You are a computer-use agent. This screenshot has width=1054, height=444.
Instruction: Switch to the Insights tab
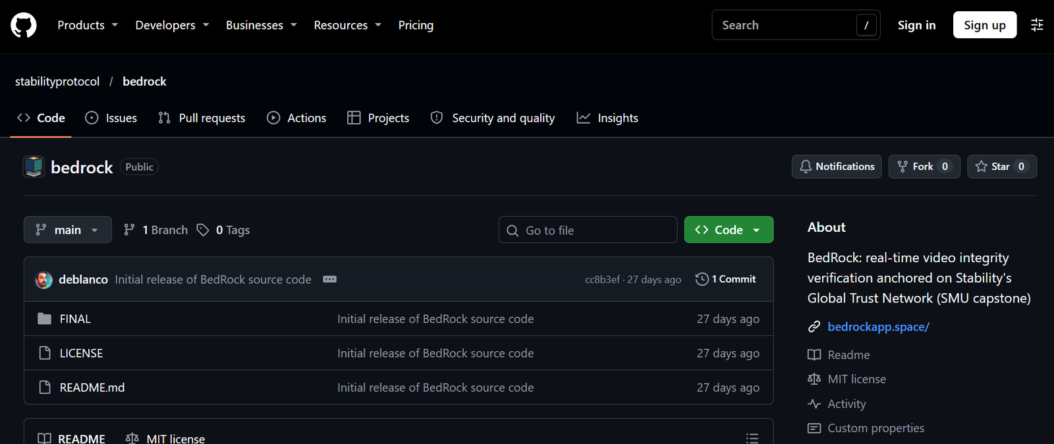tap(607, 118)
